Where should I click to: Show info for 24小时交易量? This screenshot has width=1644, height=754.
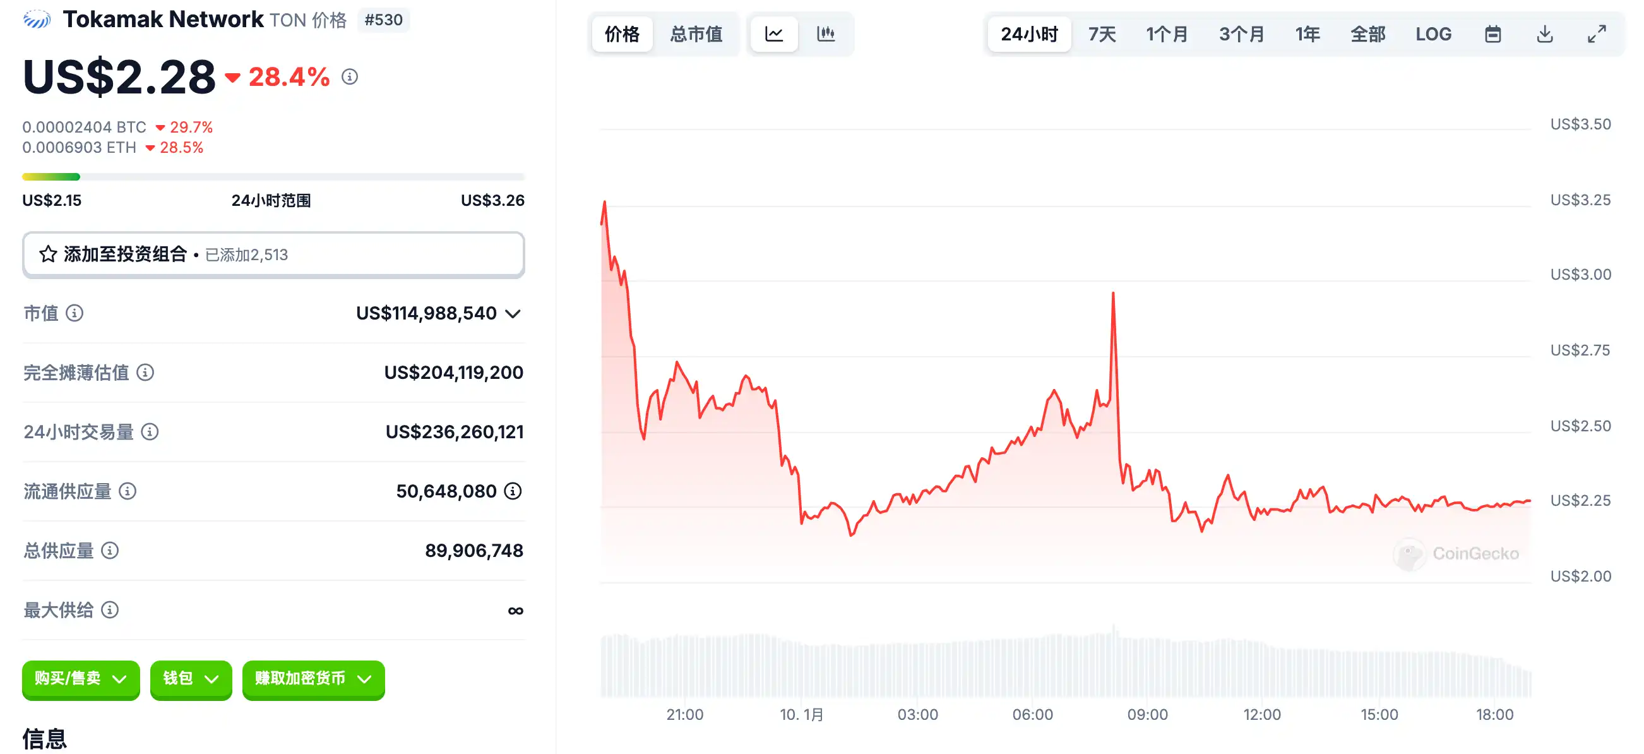[150, 431]
